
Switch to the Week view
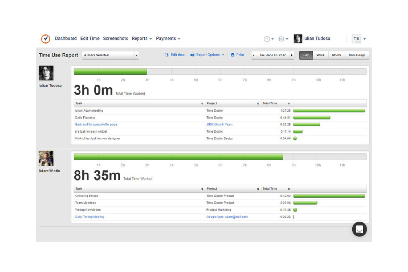[320, 55]
